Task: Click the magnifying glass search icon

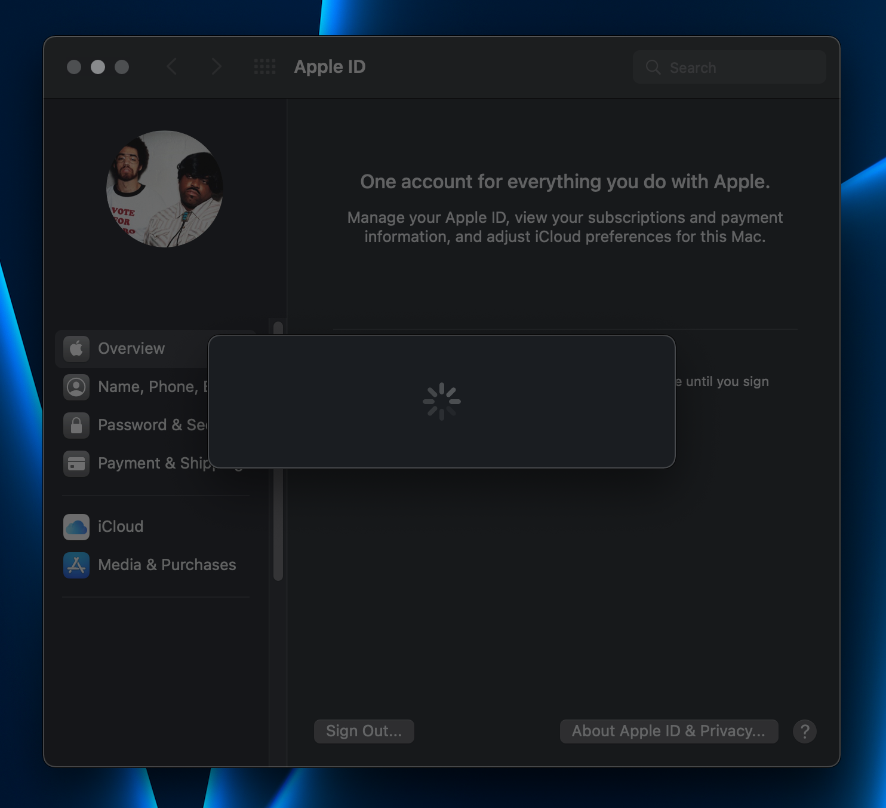Action: pyautogui.click(x=653, y=68)
